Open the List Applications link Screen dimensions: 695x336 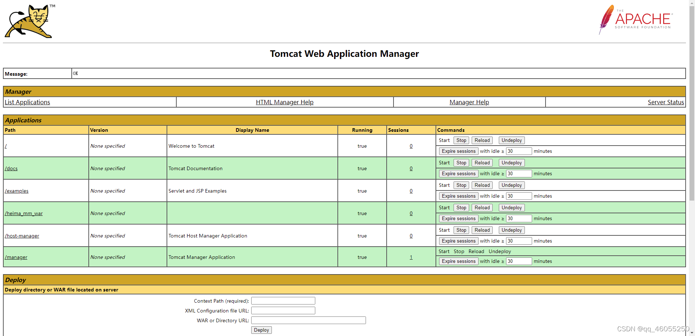point(28,102)
